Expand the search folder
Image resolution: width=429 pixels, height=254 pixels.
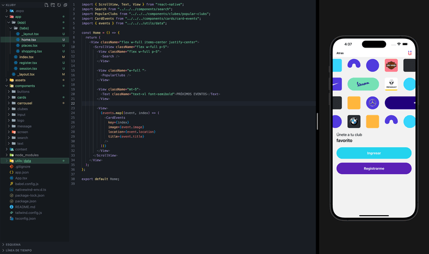(x=9, y=138)
